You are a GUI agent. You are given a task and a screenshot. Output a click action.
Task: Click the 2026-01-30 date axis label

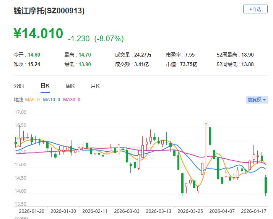point(63,211)
